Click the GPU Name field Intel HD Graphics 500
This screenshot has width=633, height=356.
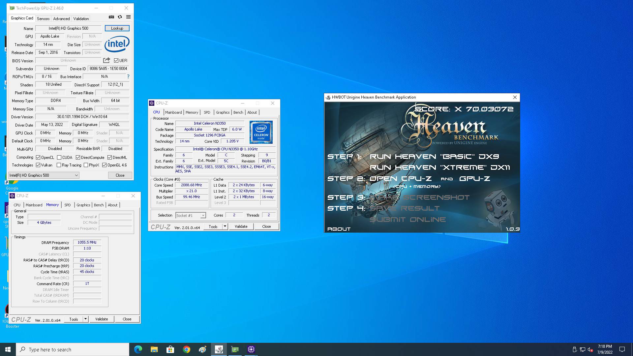point(69,28)
